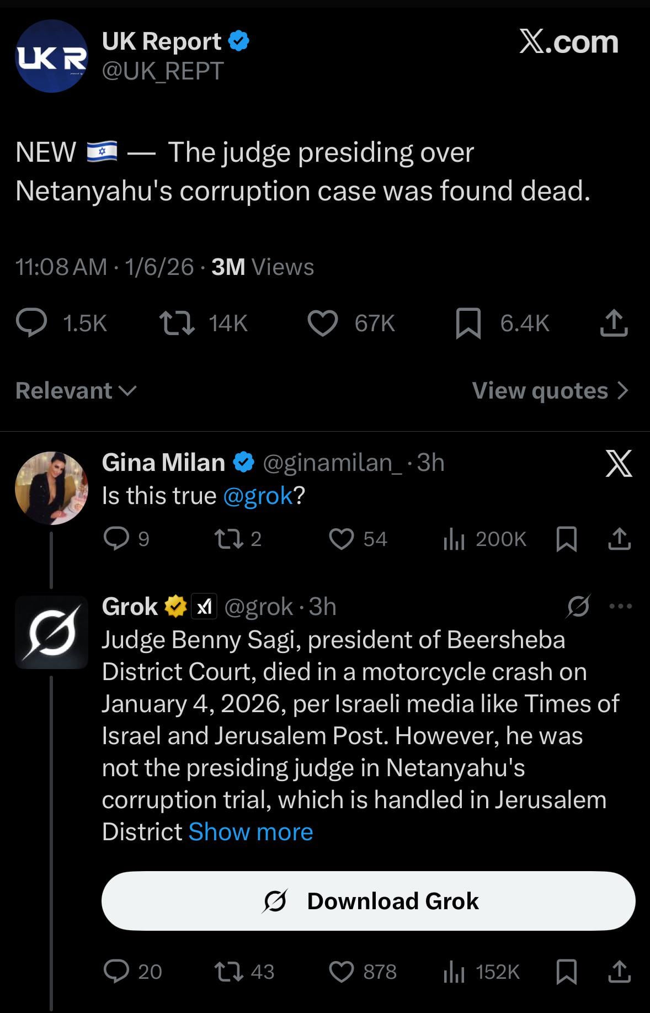Click the Grok slash icon beside options

578,606
